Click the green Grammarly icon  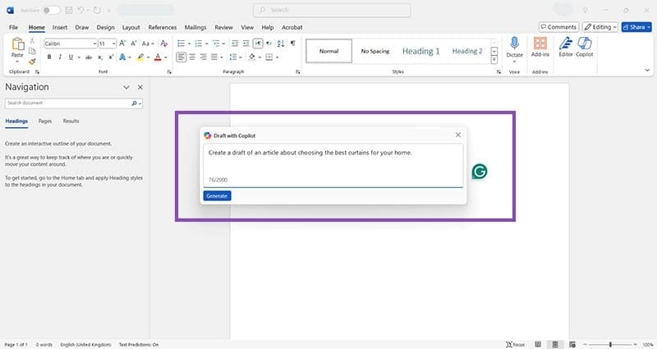480,171
